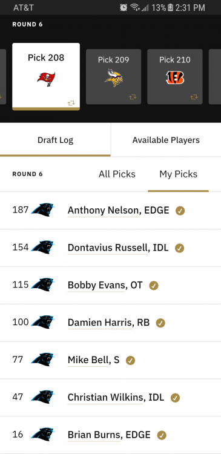Tap the Panthers logo beside pick 16
221x454 pixels.
point(43,435)
